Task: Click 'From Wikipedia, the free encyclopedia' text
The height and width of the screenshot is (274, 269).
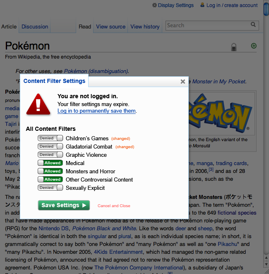Action: pos(48,57)
